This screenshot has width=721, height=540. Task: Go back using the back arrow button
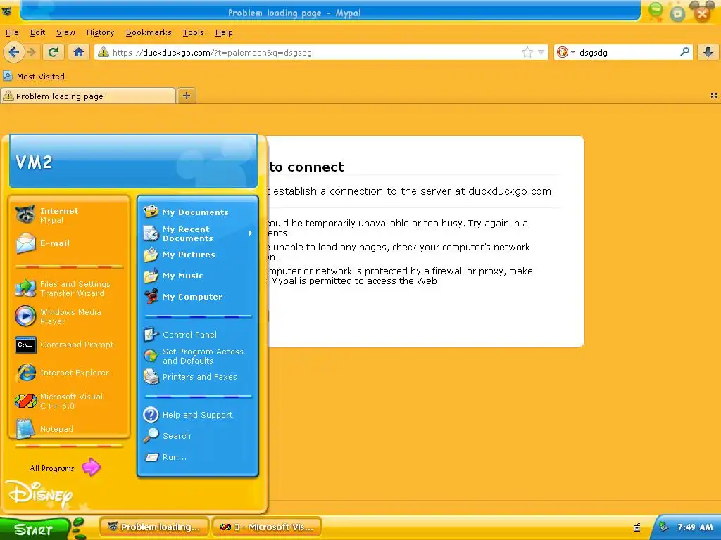click(x=14, y=52)
